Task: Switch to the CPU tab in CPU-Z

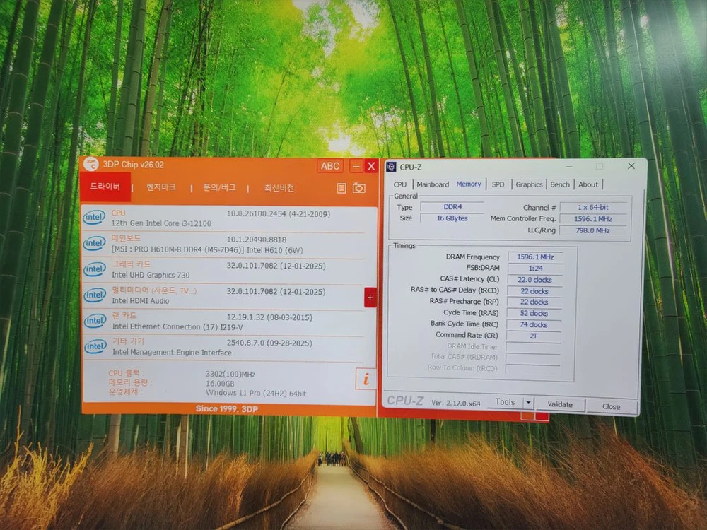Action: click(x=400, y=184)
